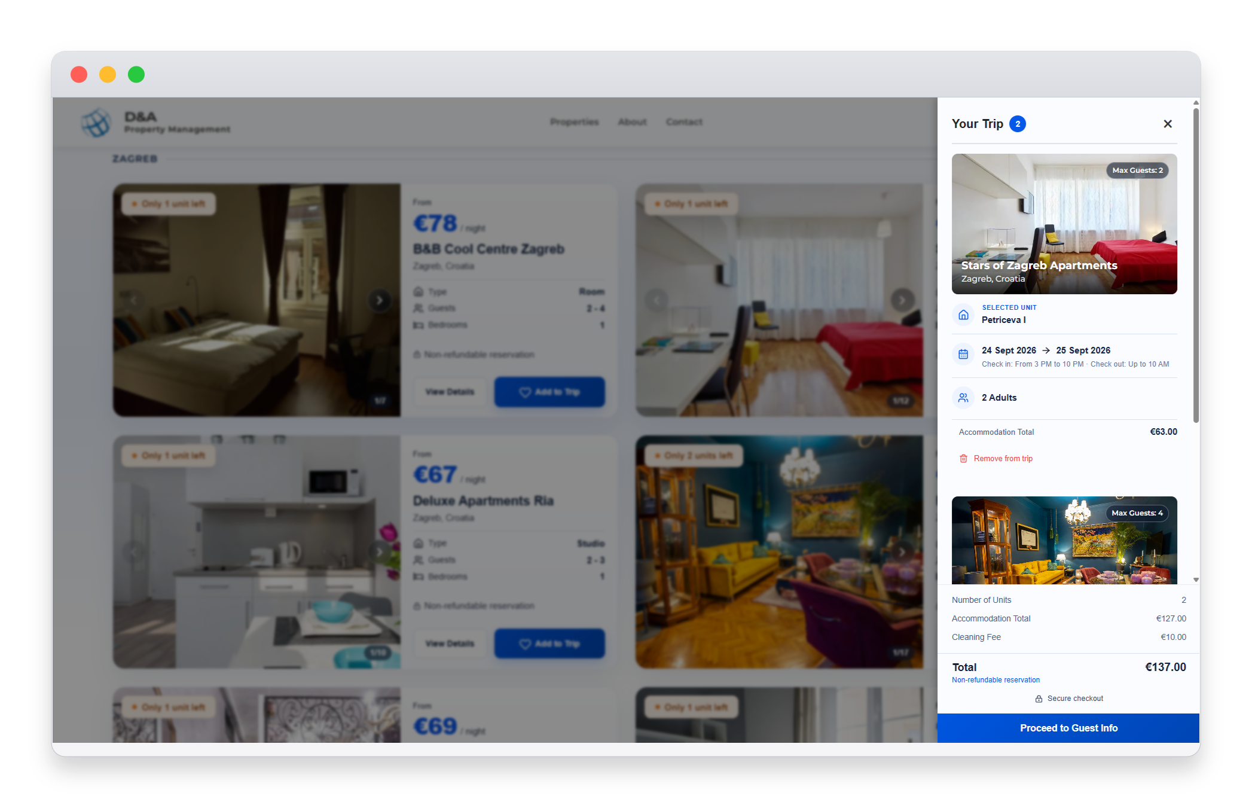Add Deluxe Apartments Ria to trip
The width and height of the screenshot is (1252, 808).
pos(549,644)
